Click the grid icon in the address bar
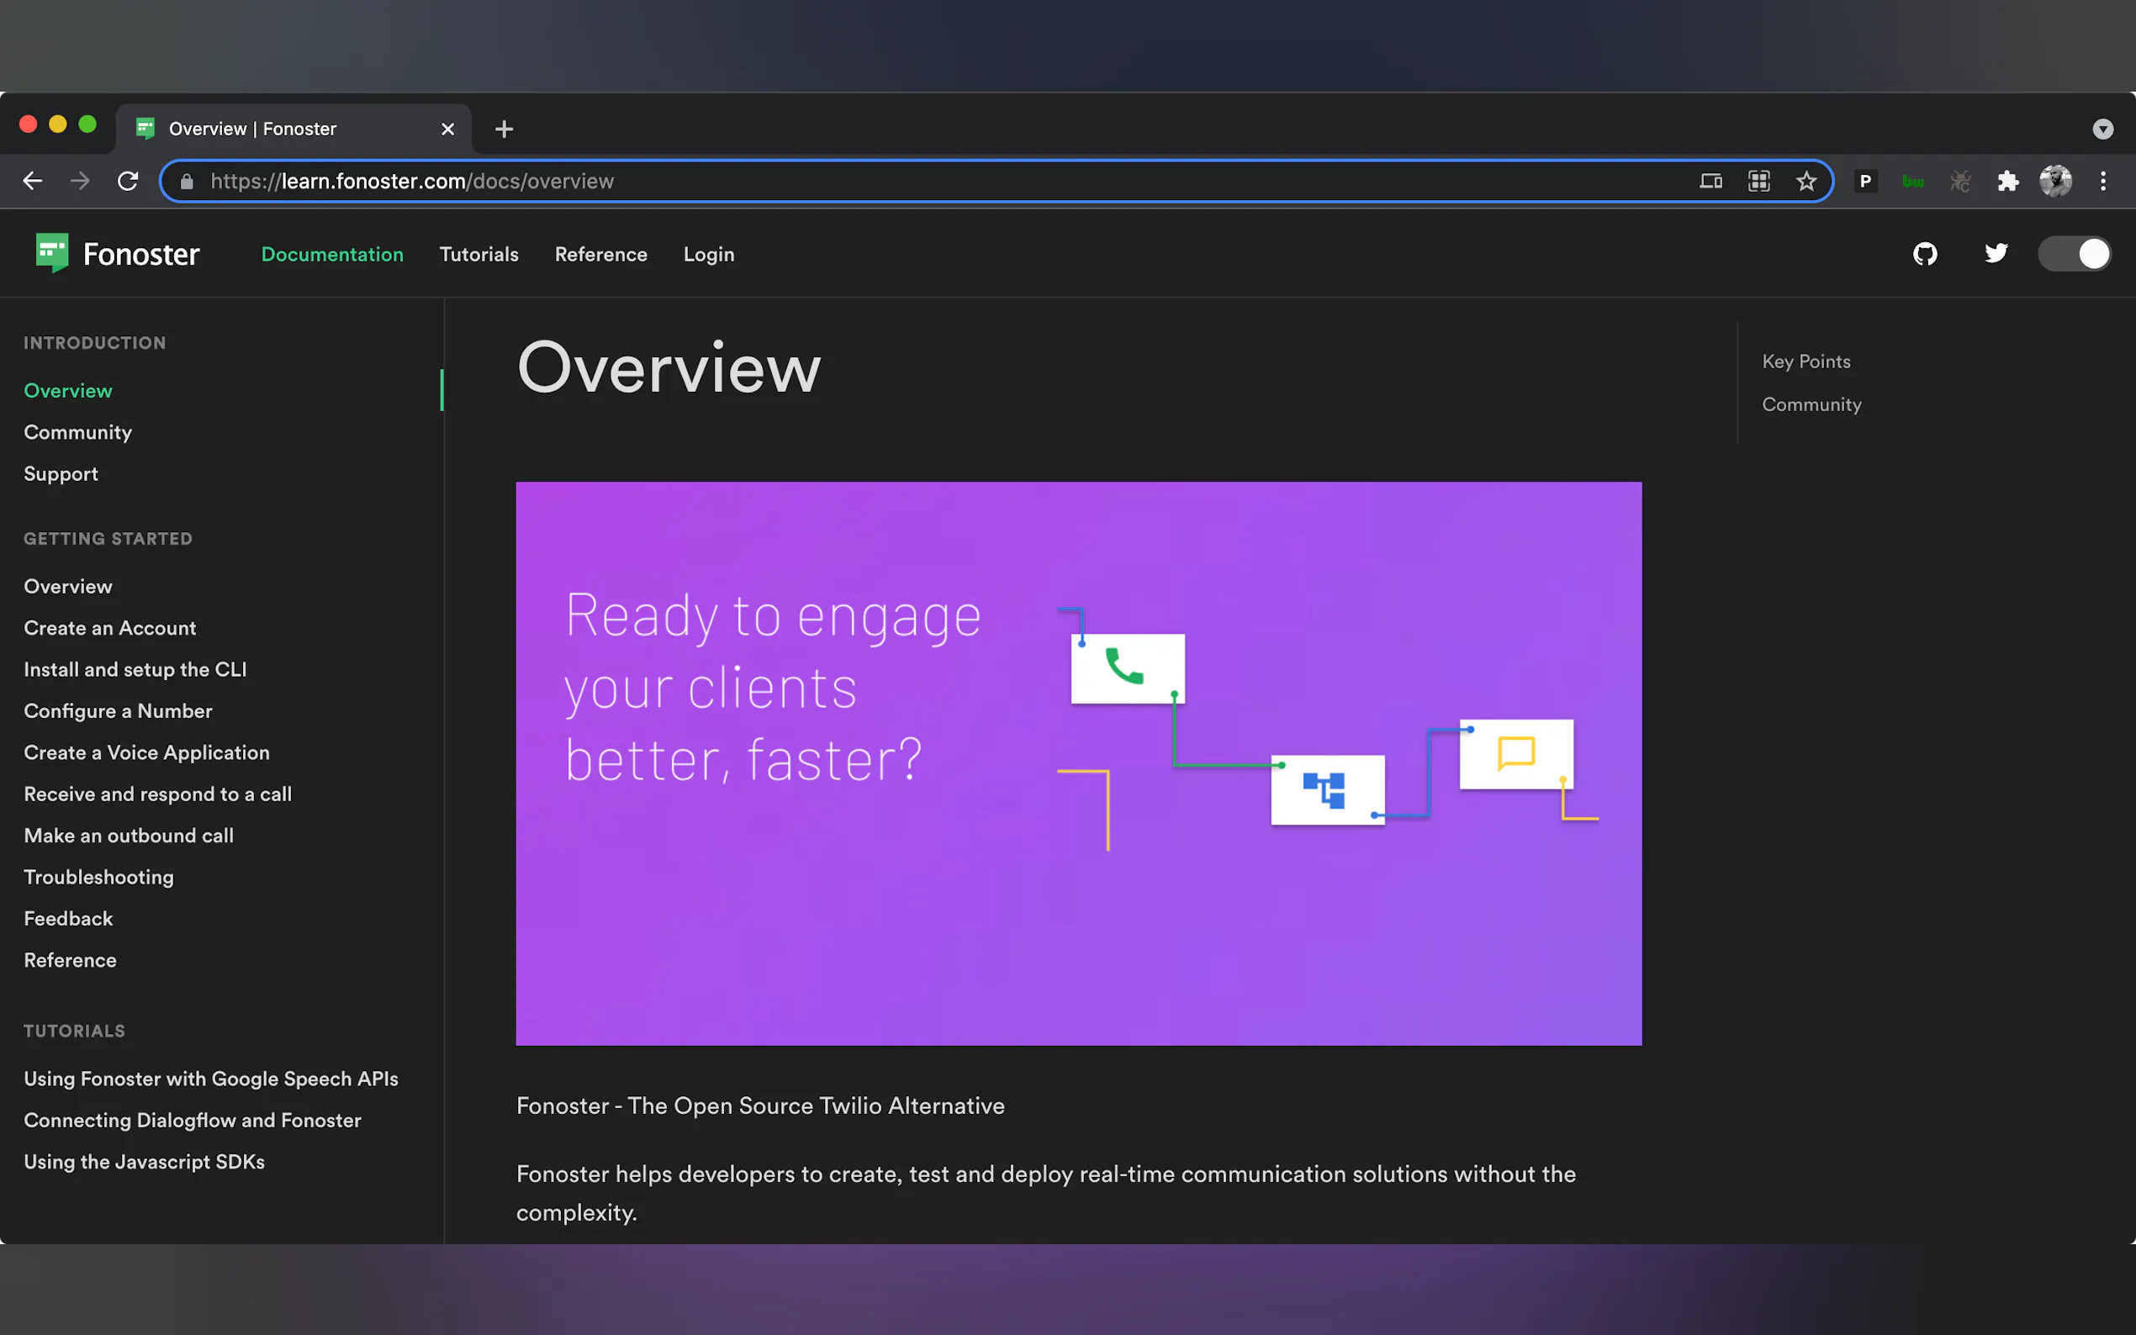This screenshot has width=2136, height=1335. [x=1759, y=181]
